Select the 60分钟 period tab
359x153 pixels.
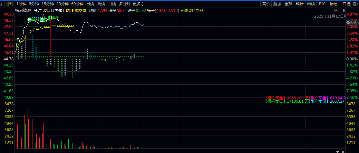pos(77,4)
